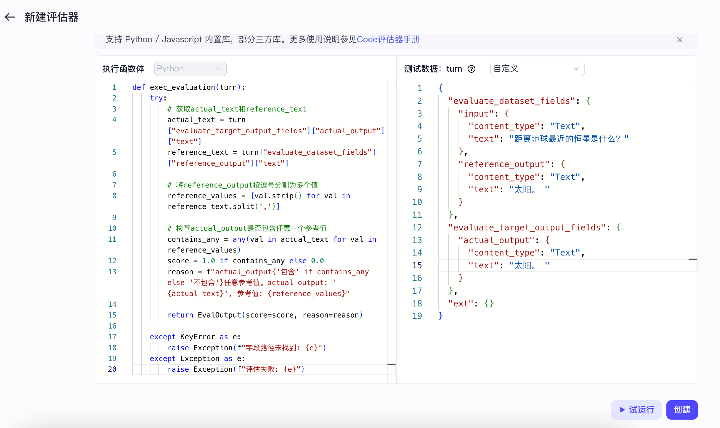Click comment 将reference_output按逗号分割为多个值
The image size is (720, 428).
(243, 185)
